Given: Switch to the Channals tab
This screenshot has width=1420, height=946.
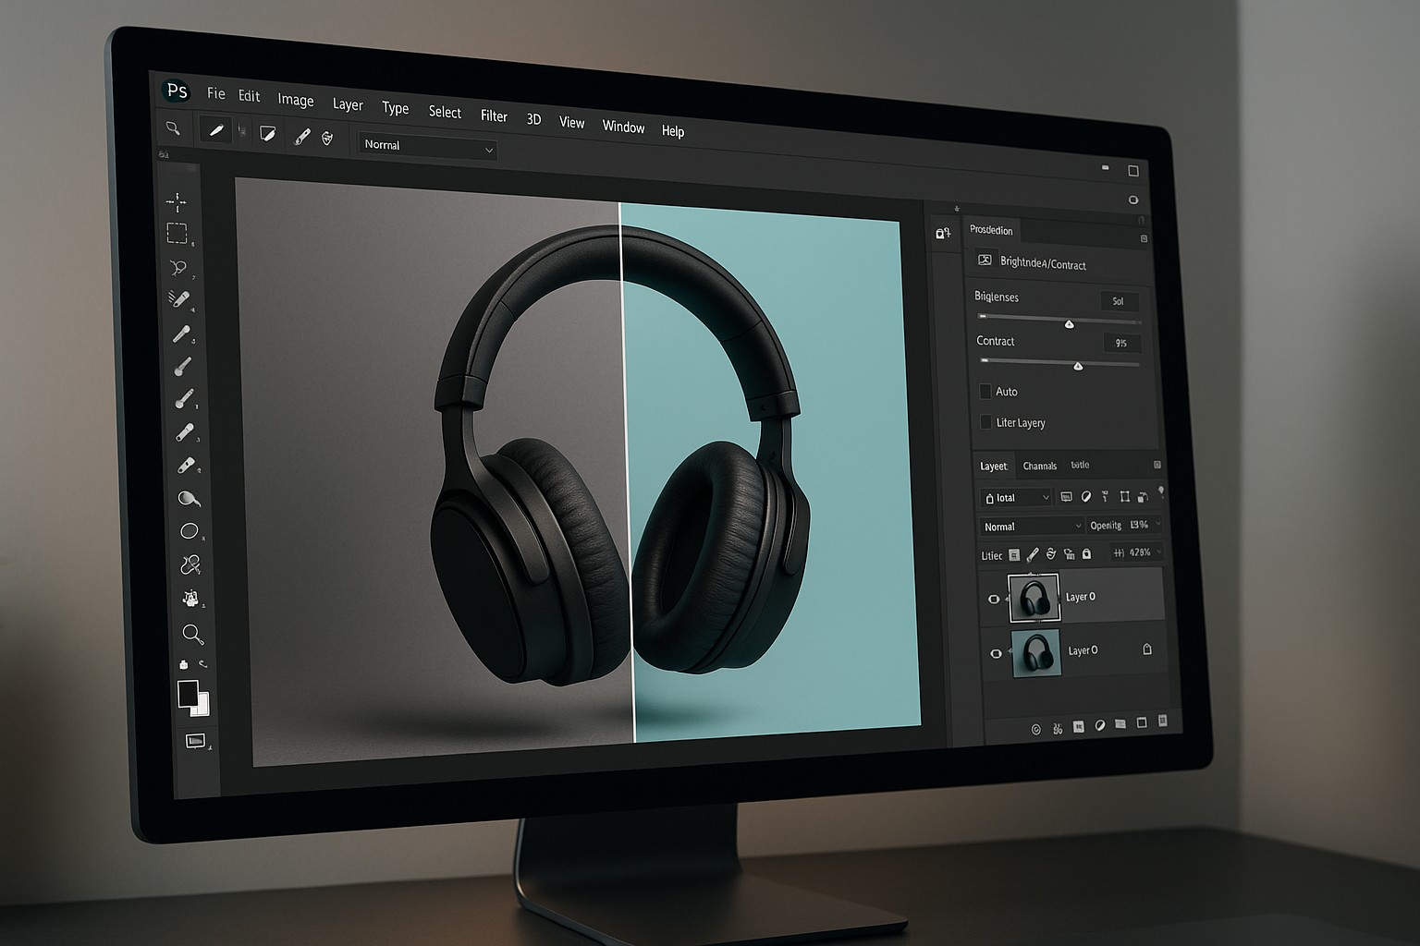Looking at the screenshot, I should [x=1040, y=466].
